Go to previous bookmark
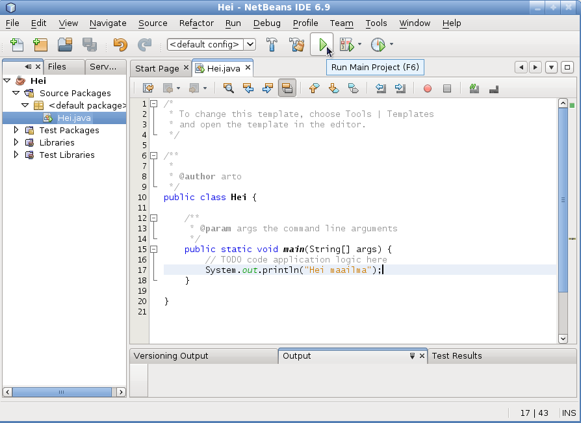 [x=314, y=88]
